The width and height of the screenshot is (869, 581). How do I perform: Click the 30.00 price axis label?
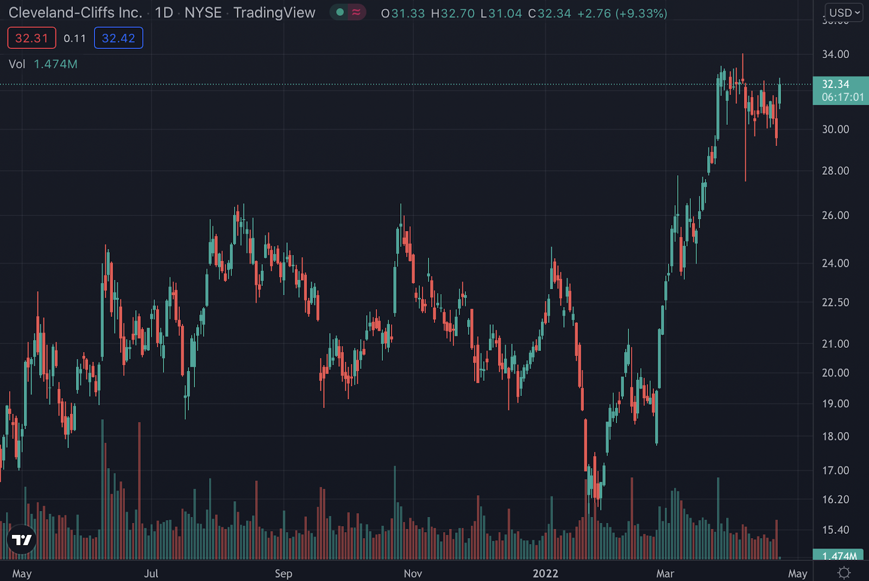835,129
